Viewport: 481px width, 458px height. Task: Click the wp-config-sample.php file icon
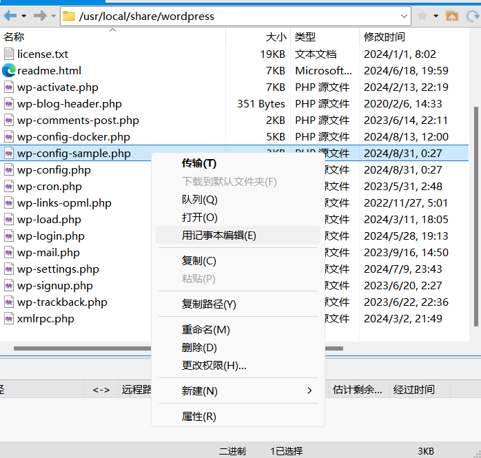(9, 154)
